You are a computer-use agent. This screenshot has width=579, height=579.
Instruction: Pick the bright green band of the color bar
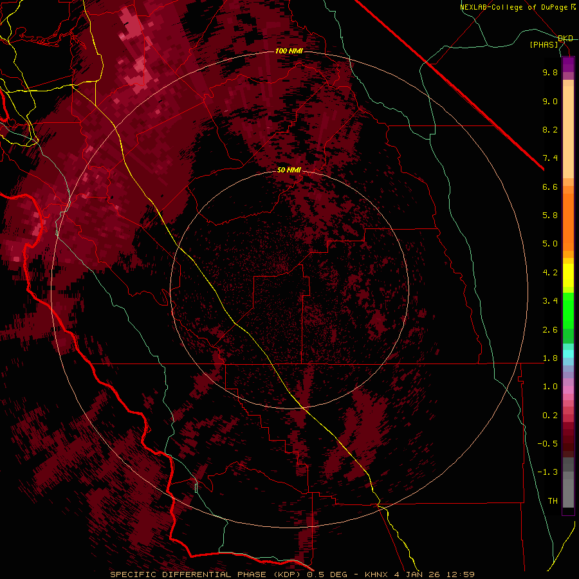click(x=568, y=310)
